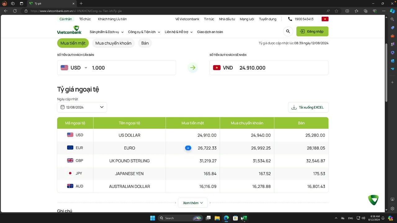Click the green swap arrow between currencies
The image size is (397, 223).
tap(193, 68)
